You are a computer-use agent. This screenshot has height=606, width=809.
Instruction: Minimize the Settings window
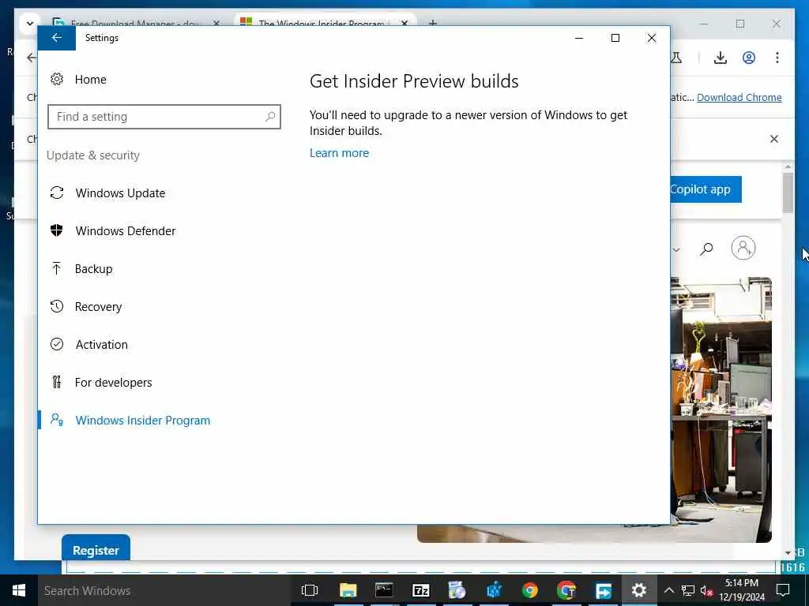click(x=579, y=38)
